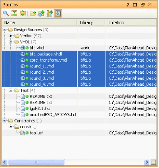
Task: Float the Sources panel with restore icon
Action: (142, 5)
